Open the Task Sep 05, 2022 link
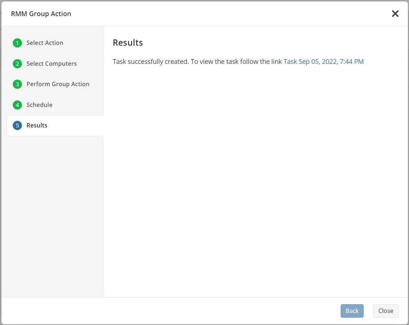This screenshot has width=409, height=325. [323, 62]
